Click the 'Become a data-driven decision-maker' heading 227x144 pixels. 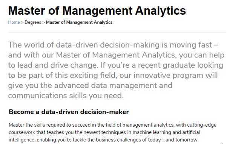click(69, 112)
